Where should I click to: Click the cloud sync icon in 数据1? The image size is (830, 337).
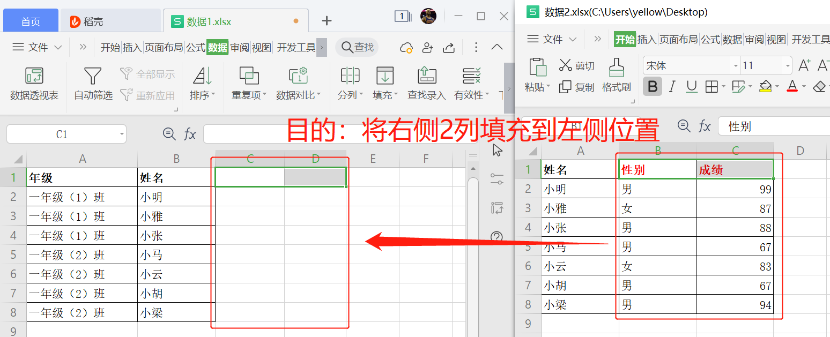point(406,48)
